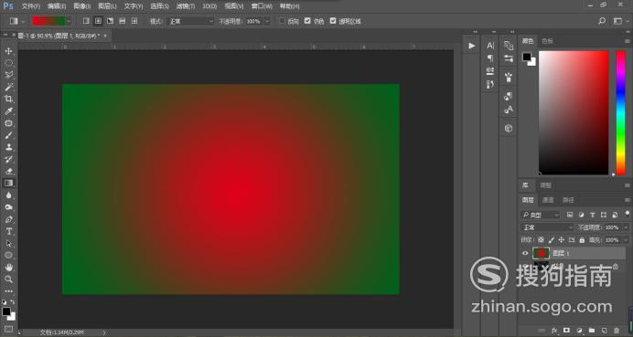Select the Path Selection tool
633x337 pixels.
tap(8, 244)
